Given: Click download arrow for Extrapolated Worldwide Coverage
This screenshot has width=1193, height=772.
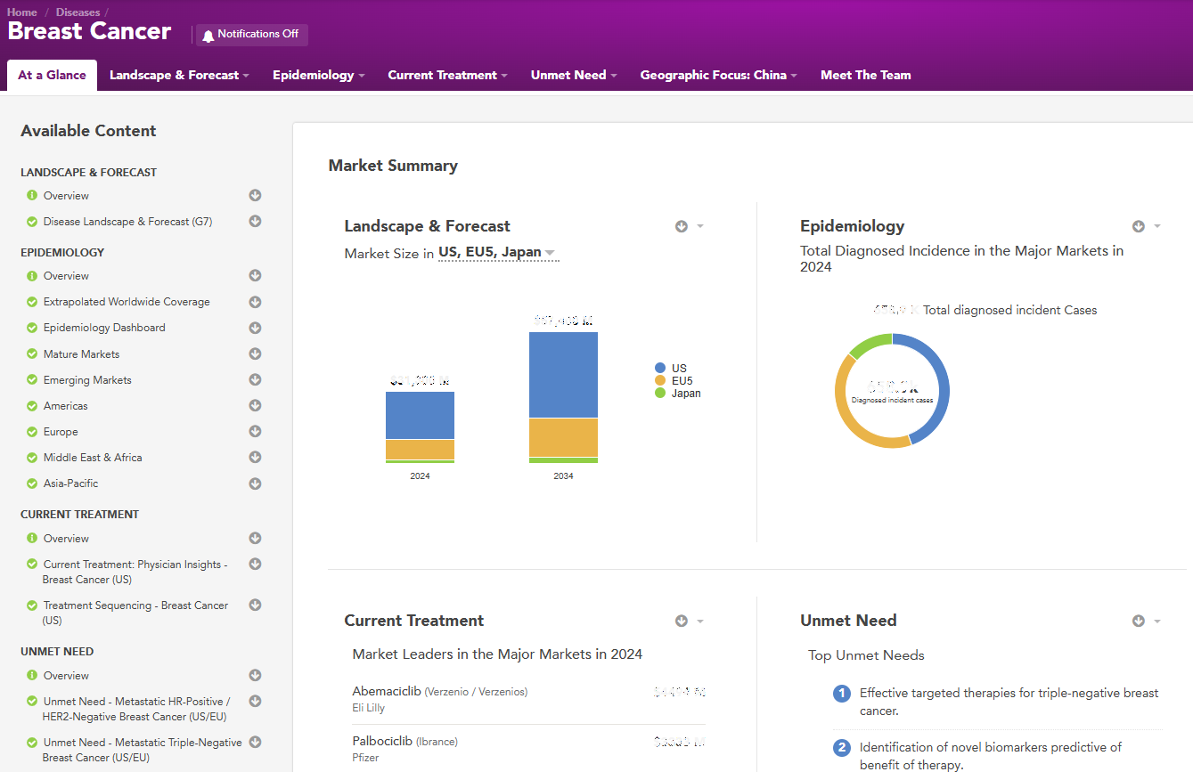Looking at the screenshot, I should coord(255,301).
